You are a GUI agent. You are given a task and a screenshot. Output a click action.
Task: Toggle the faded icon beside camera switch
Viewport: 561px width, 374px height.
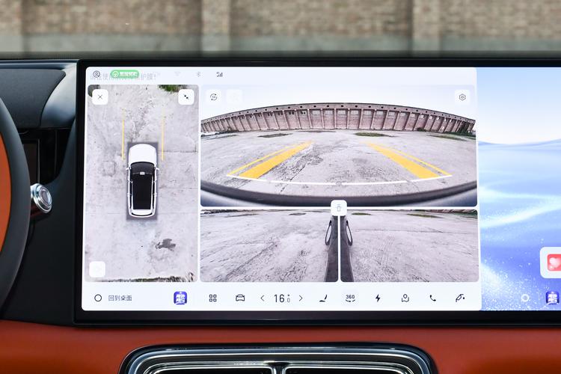[x=235, y=96]
